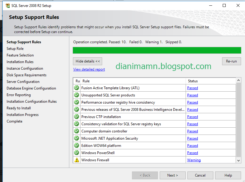Click green icon beside Computer domain controller

click(x=76, y=131)
